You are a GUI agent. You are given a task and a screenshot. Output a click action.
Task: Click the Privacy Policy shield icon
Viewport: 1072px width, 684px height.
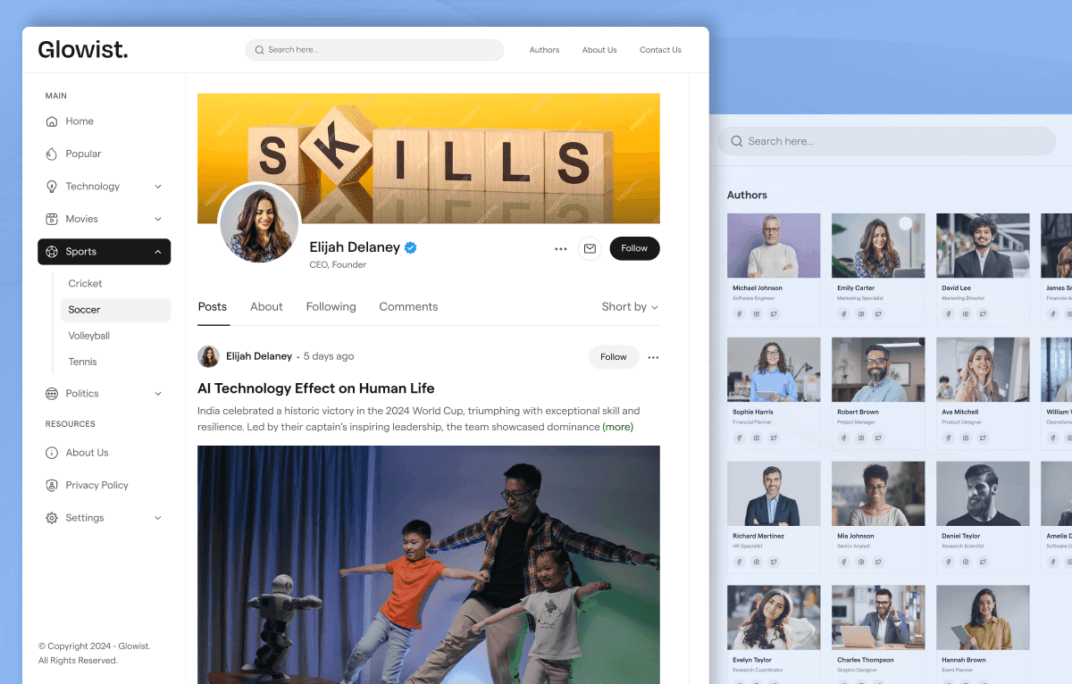54,485
